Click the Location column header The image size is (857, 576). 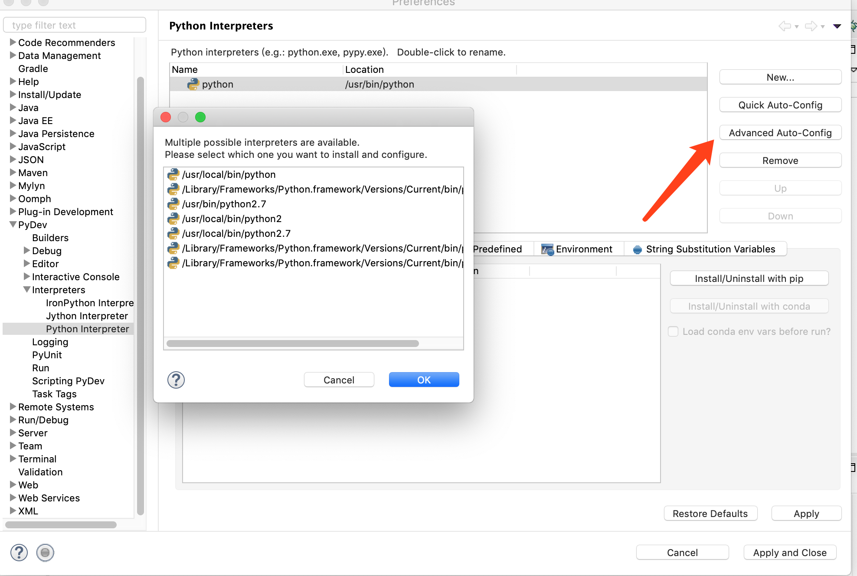(x=430, y=69)
